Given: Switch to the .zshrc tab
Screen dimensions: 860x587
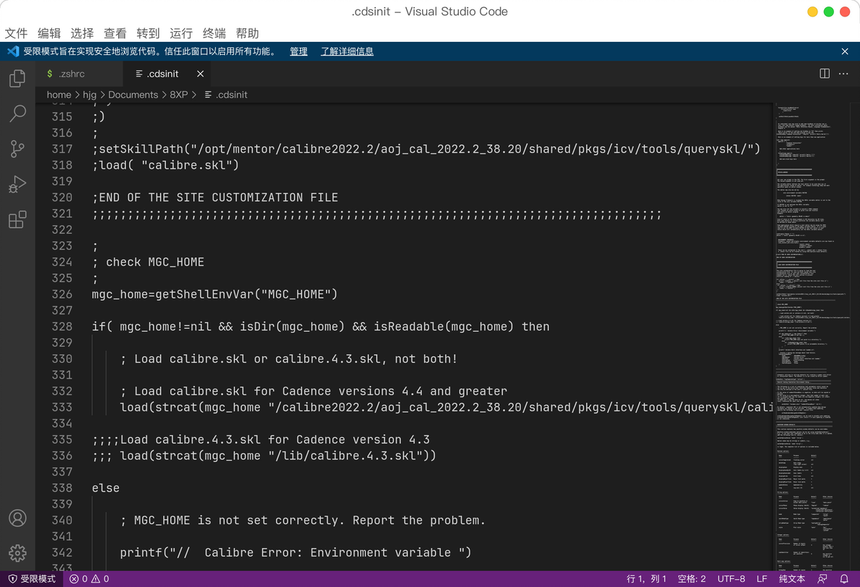Looking at the screenshot, I should click(66, 74).
